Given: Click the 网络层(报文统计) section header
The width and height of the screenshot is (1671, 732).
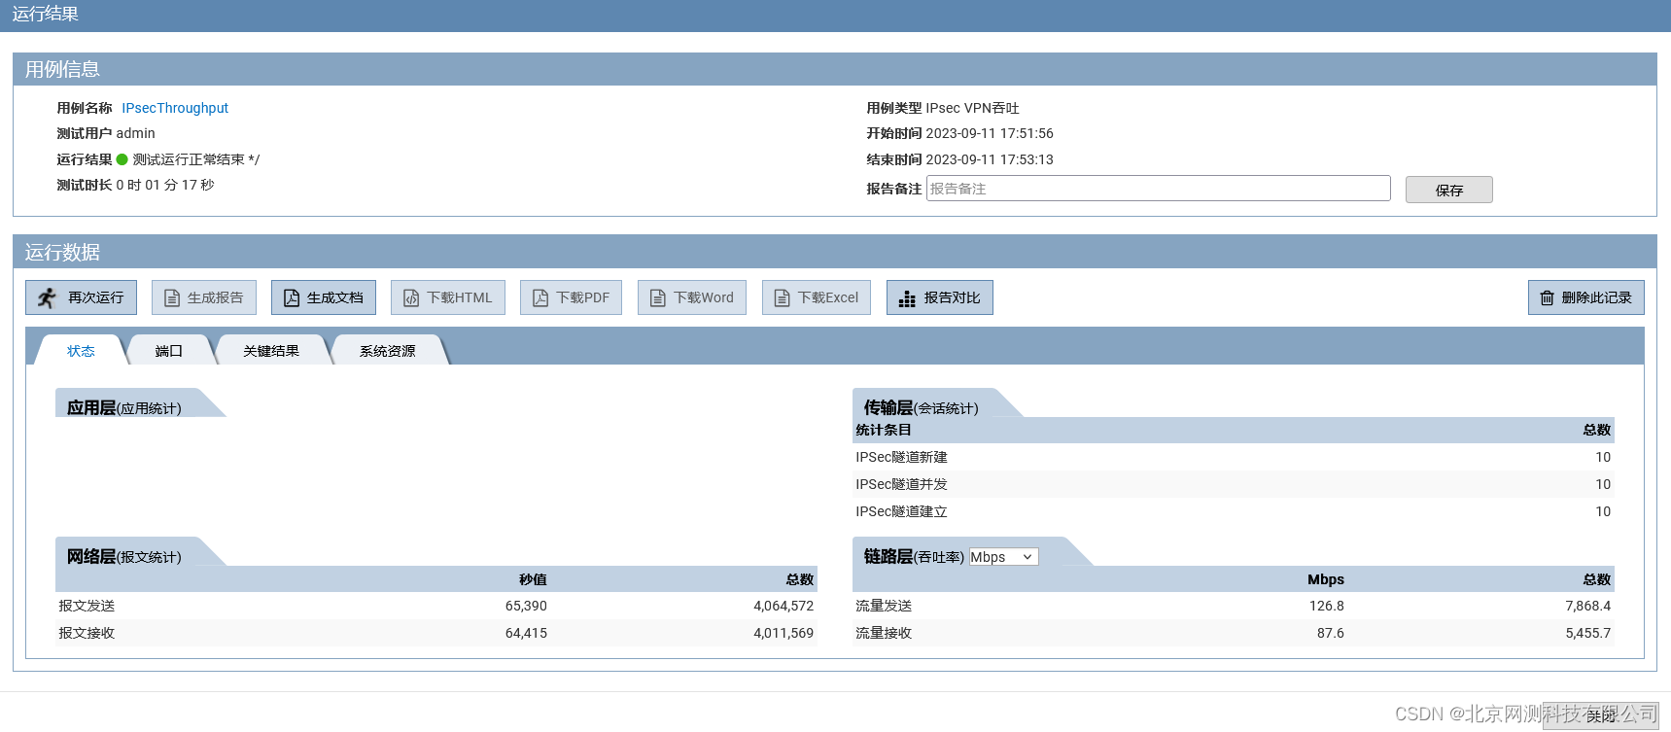Looking at the screenshot, I should click(x=124, y=557).
